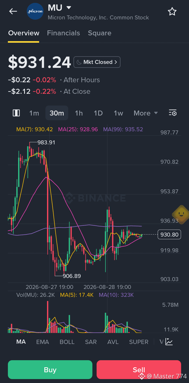Select the 1D timeframe
This screenshot has height=383, width=189.
pyautogui.click(x=98, y=113)
